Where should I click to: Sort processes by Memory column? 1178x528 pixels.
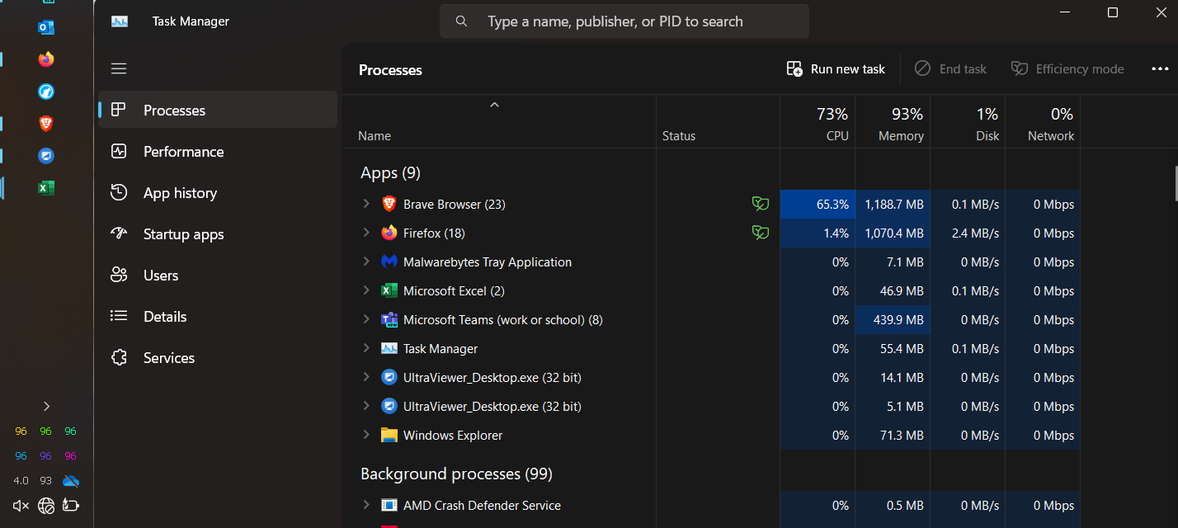(900, 135)
